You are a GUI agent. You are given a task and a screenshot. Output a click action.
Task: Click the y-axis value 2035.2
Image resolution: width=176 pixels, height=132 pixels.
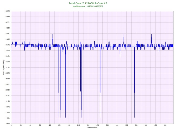click(8, 96)
